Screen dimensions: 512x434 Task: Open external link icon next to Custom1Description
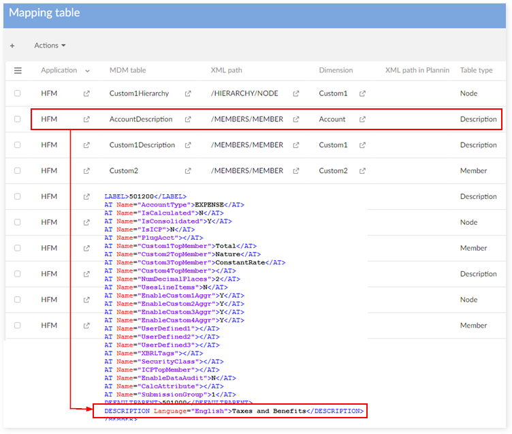[x=188, y=145]
